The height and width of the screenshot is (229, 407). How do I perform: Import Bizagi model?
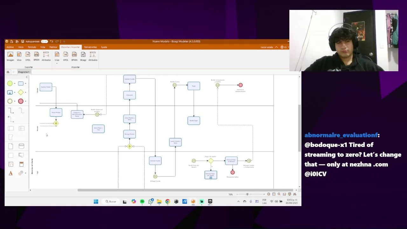click(x=83, y=56)
